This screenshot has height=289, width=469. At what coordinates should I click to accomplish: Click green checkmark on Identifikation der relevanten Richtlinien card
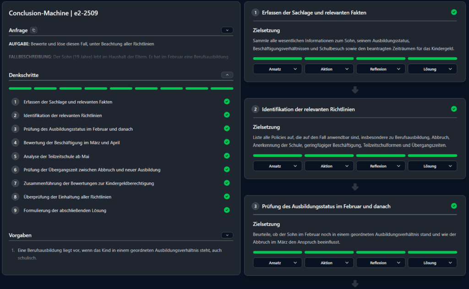click(453, 109)
